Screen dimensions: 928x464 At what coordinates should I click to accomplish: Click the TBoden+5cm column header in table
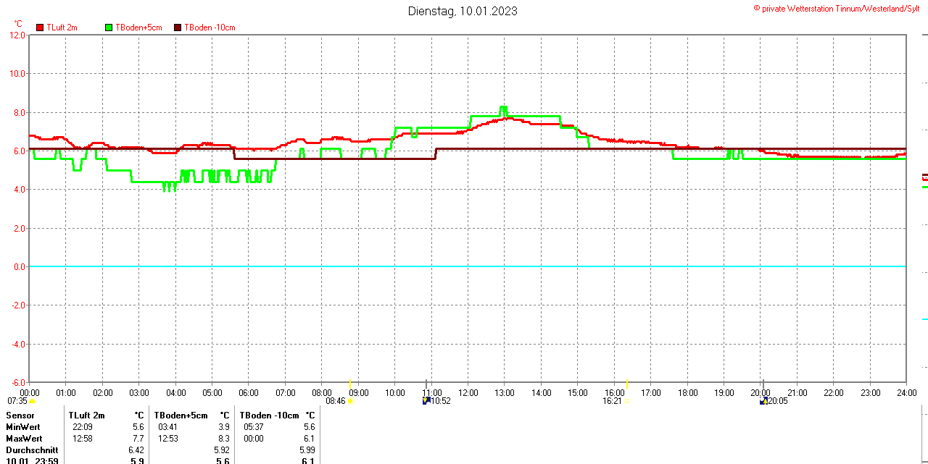[181, 416]
